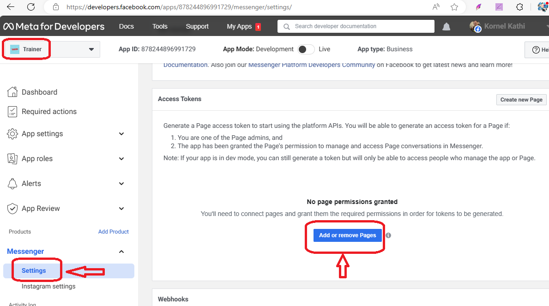The image size is (549, 306).
Task: Click the browser extensions puzzle icon
Action: (519, 7)
